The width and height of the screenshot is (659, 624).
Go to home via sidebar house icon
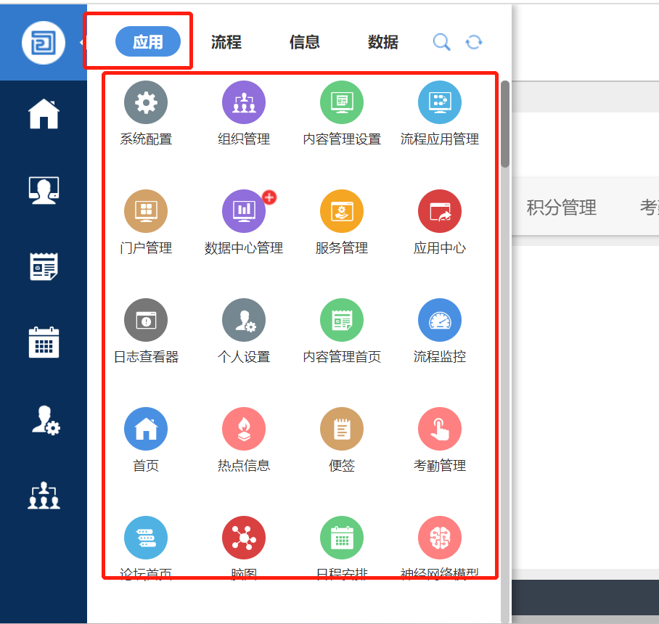(44, 114)
